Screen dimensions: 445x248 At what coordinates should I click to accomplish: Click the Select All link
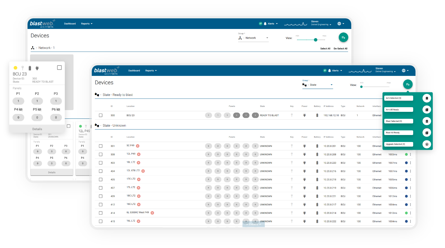click(x=325, y=48)
